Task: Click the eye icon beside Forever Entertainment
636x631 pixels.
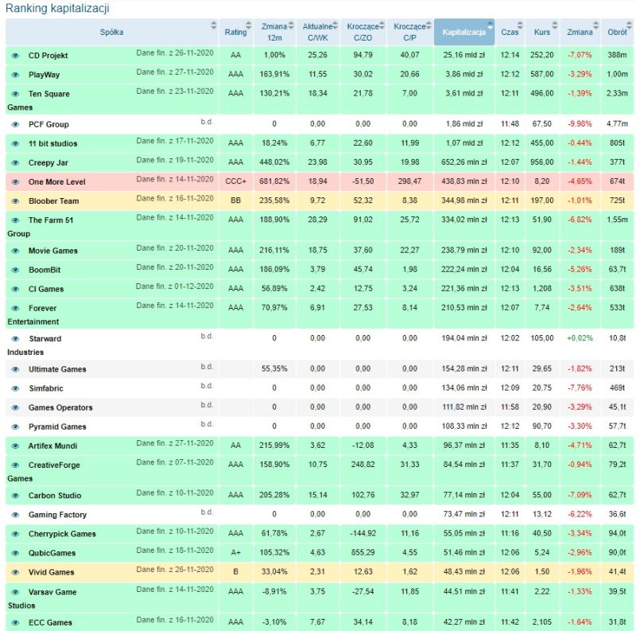Action: 15,308
